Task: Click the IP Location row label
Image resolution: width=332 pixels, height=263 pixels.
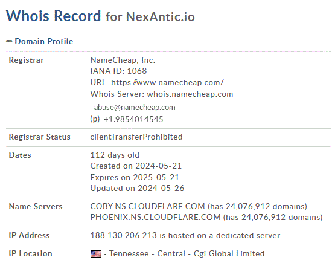Action: click(31, 254)
